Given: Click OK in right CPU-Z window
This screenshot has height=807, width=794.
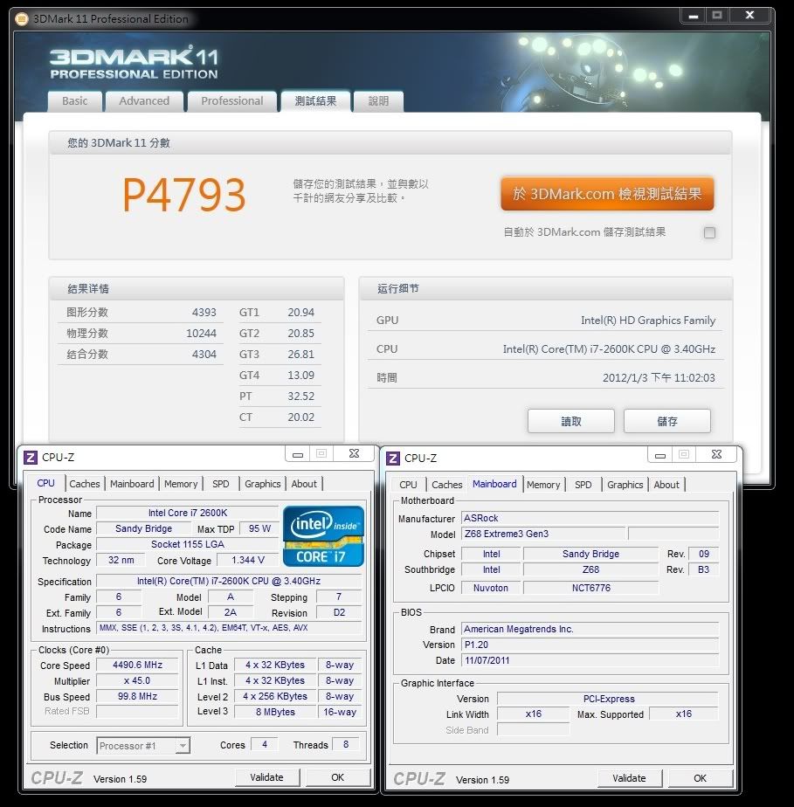Looking at the screenshot, I should pyautogui.click(x=701, y=779).
